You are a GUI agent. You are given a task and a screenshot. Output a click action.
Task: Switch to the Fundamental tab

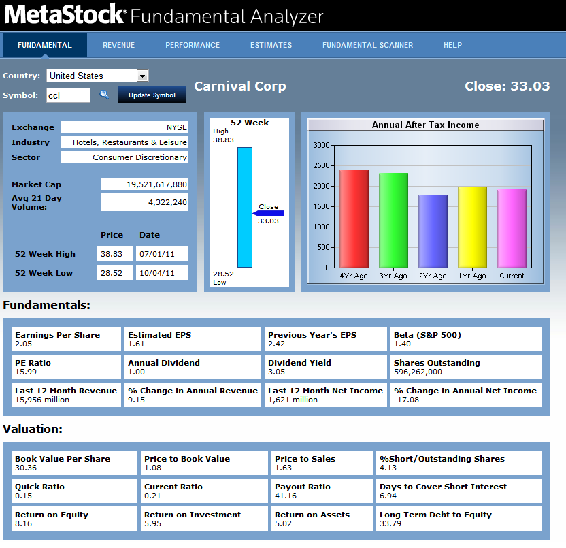click(45, 45)
